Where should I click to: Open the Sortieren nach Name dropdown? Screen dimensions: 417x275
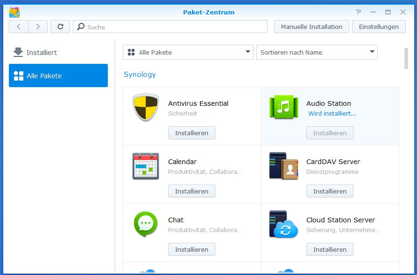pos(317,52)
